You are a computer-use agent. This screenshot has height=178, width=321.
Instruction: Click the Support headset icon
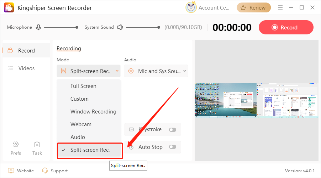click(44, 171)
